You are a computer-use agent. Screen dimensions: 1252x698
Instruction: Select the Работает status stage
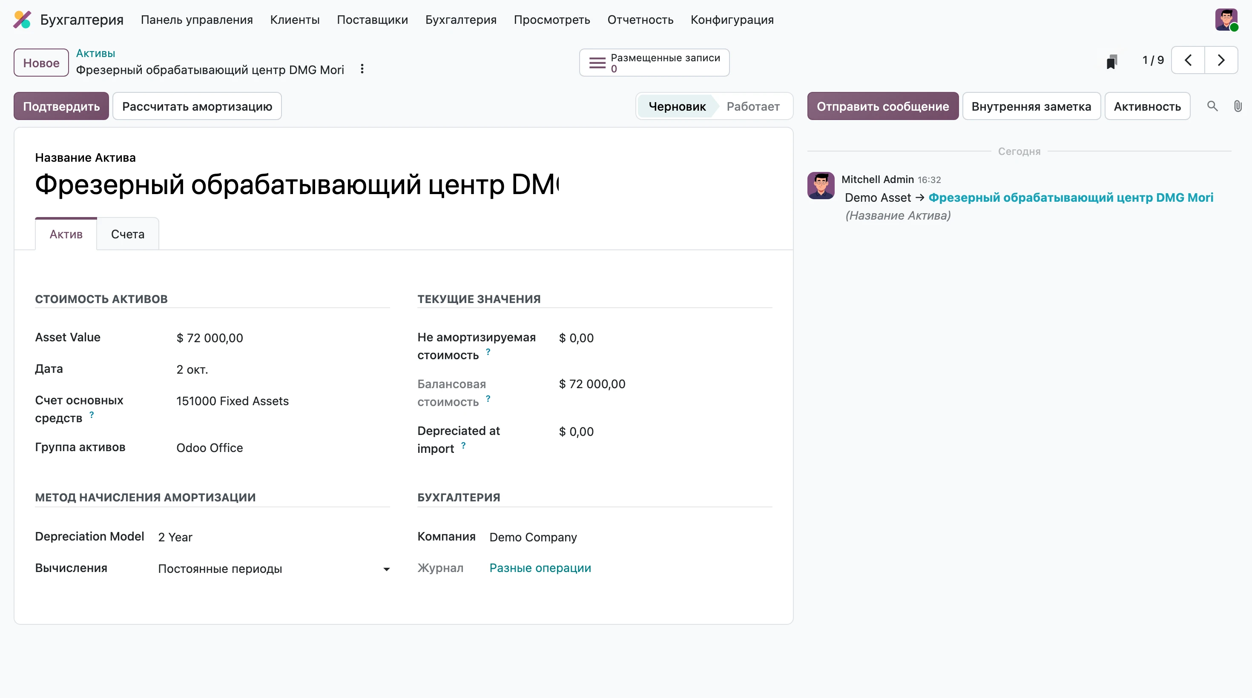click(753, 106)
